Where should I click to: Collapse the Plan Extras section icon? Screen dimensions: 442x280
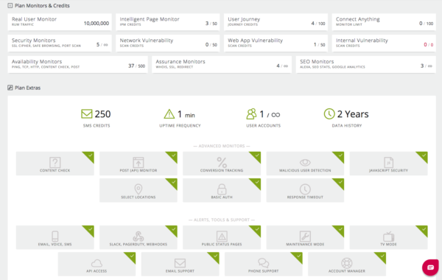(x=10, y=88)
